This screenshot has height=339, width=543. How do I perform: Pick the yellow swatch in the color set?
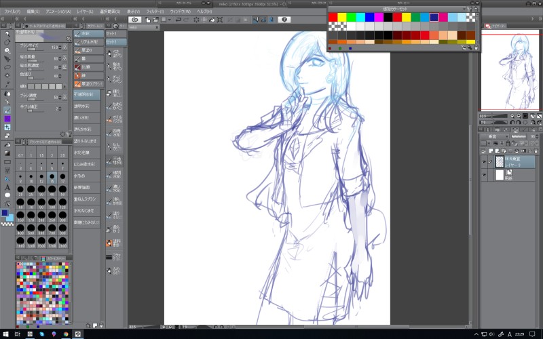[343, 17]
